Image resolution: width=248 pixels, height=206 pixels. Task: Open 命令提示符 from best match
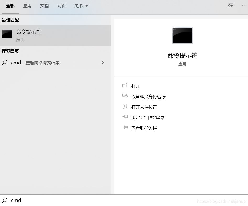point(28,31)
